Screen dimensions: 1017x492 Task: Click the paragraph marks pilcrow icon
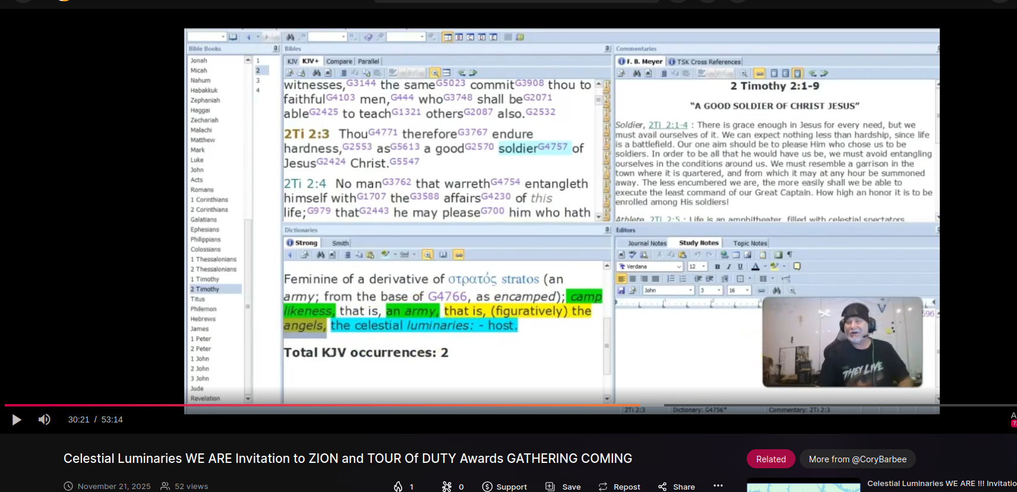(789, 255)
